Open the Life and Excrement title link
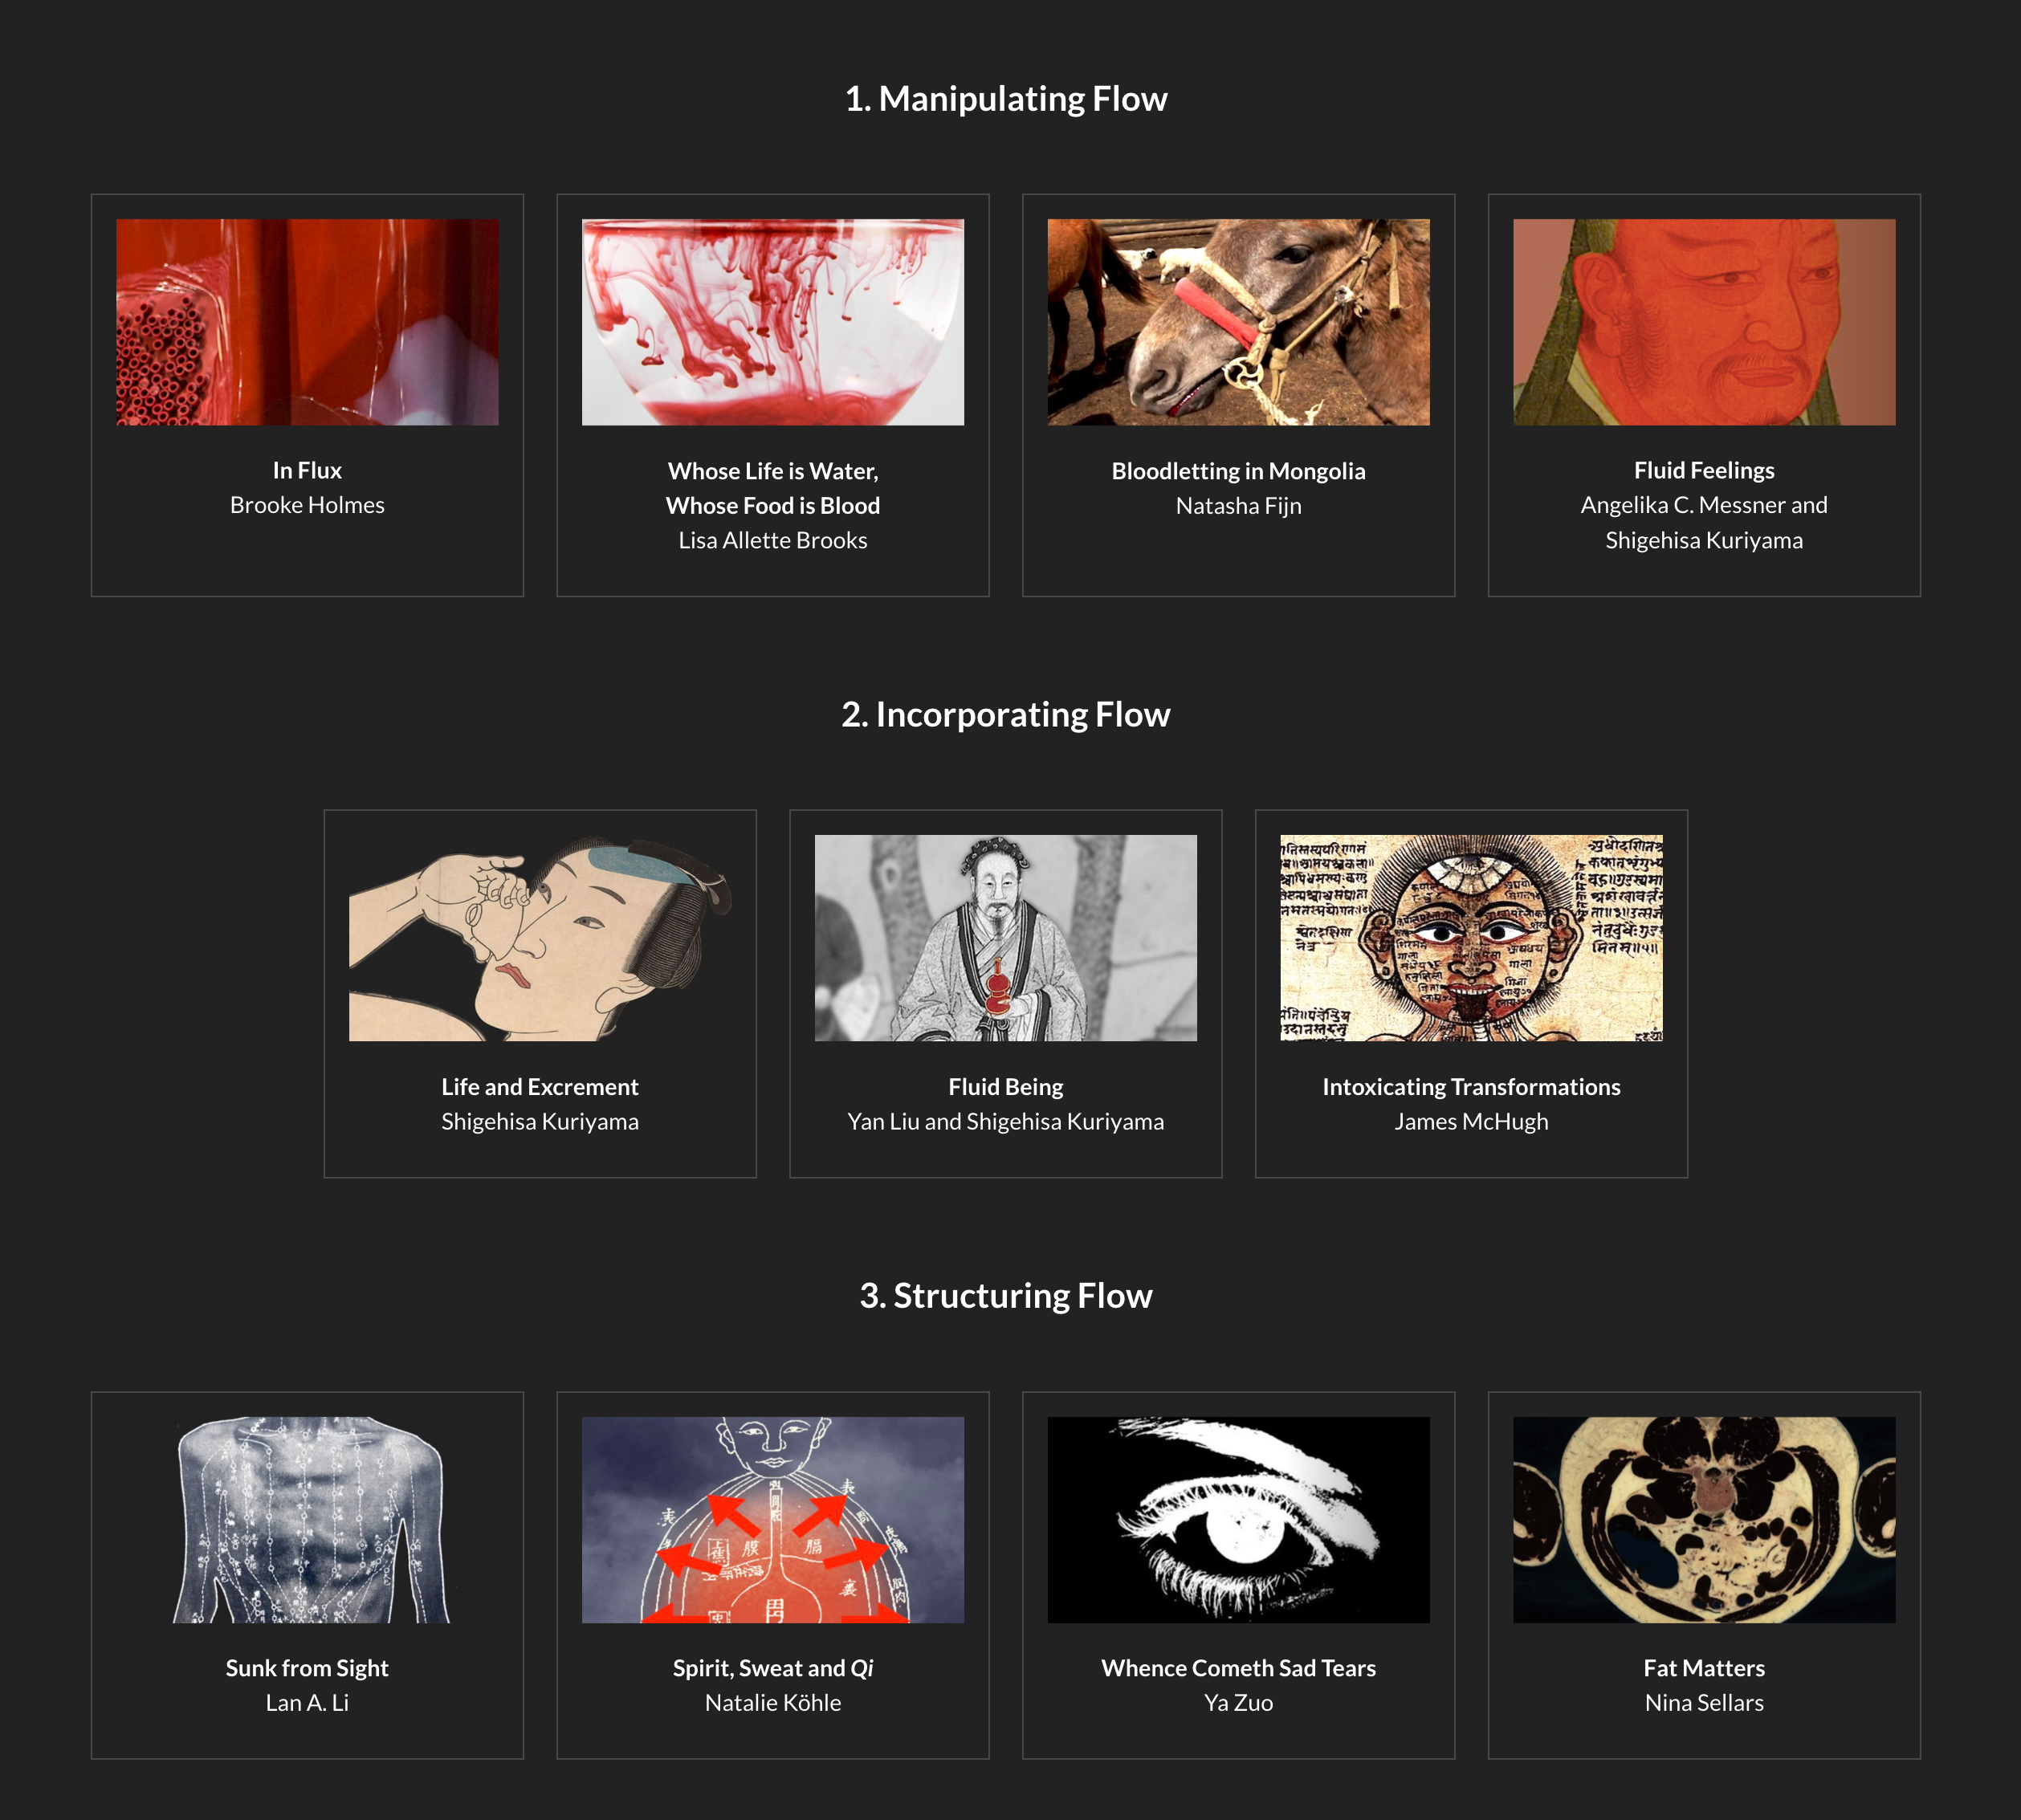Image resolution: width=2021 pixels, height=1820 pixels. click(x=540, y=1087)
